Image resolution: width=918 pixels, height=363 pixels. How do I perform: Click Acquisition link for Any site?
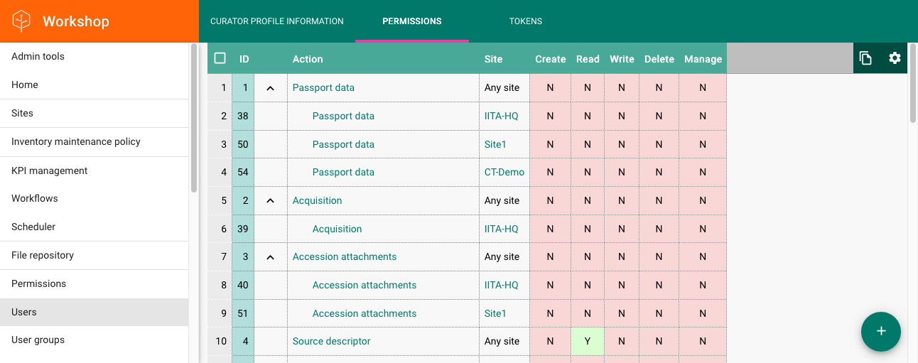tap(317, 200)
